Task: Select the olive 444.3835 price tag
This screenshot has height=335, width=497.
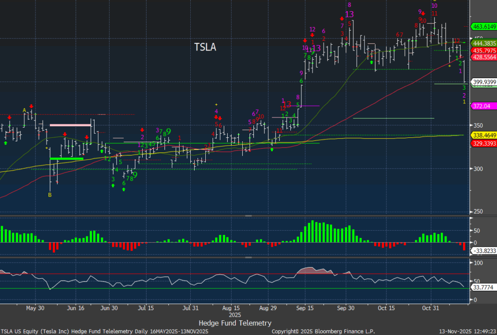Action: pos(483,43)
